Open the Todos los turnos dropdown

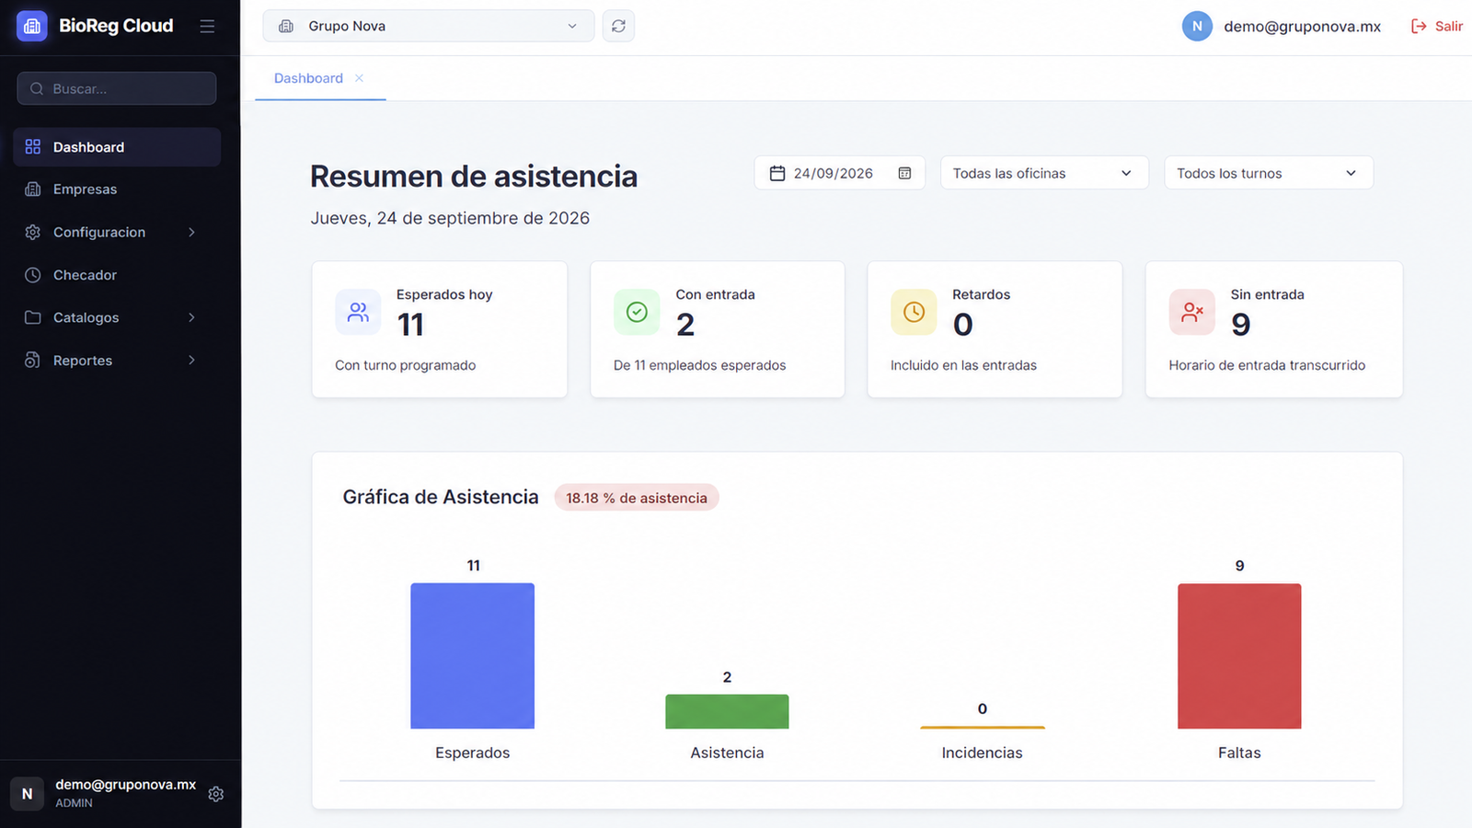point(1269,173)
